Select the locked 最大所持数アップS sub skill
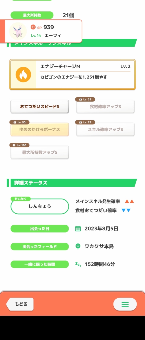 (x=40, y=153)
